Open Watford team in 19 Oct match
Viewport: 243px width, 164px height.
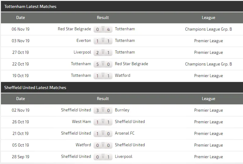pyautogui.click(x=123, y=76)
